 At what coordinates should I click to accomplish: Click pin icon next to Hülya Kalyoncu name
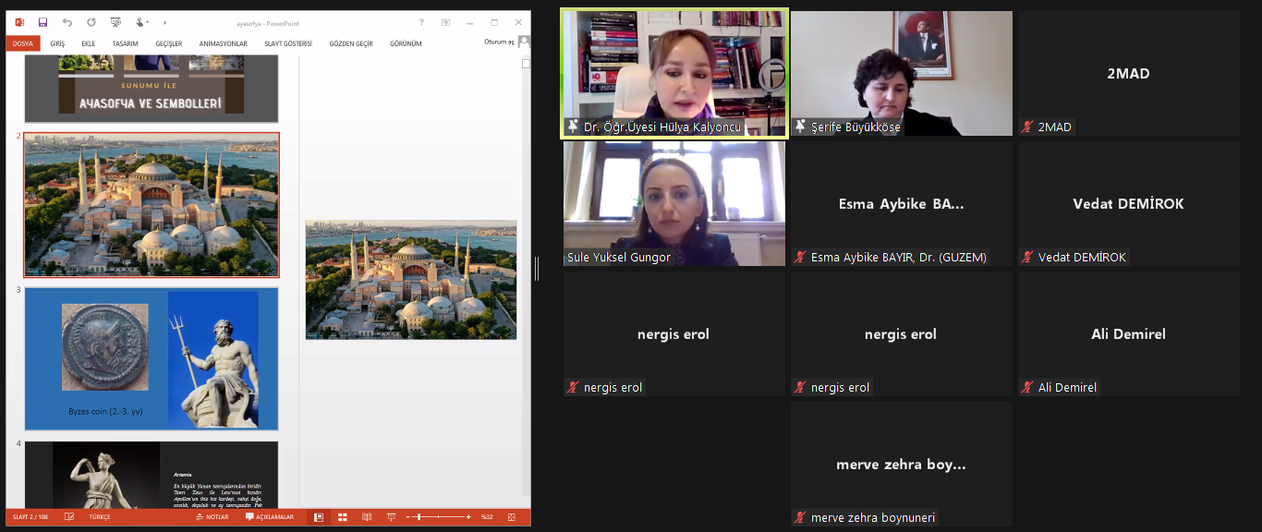click(x=573, y=127)
